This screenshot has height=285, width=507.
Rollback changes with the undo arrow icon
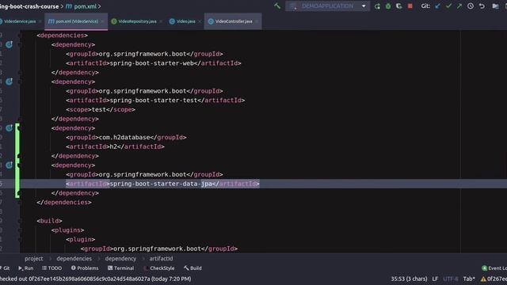pyautogui.click(x=482, y=6)
